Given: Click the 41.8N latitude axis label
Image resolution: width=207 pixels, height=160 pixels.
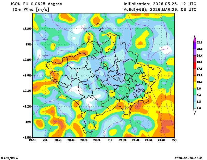Looking at the screenshot, I should click(x=27, y=137).
